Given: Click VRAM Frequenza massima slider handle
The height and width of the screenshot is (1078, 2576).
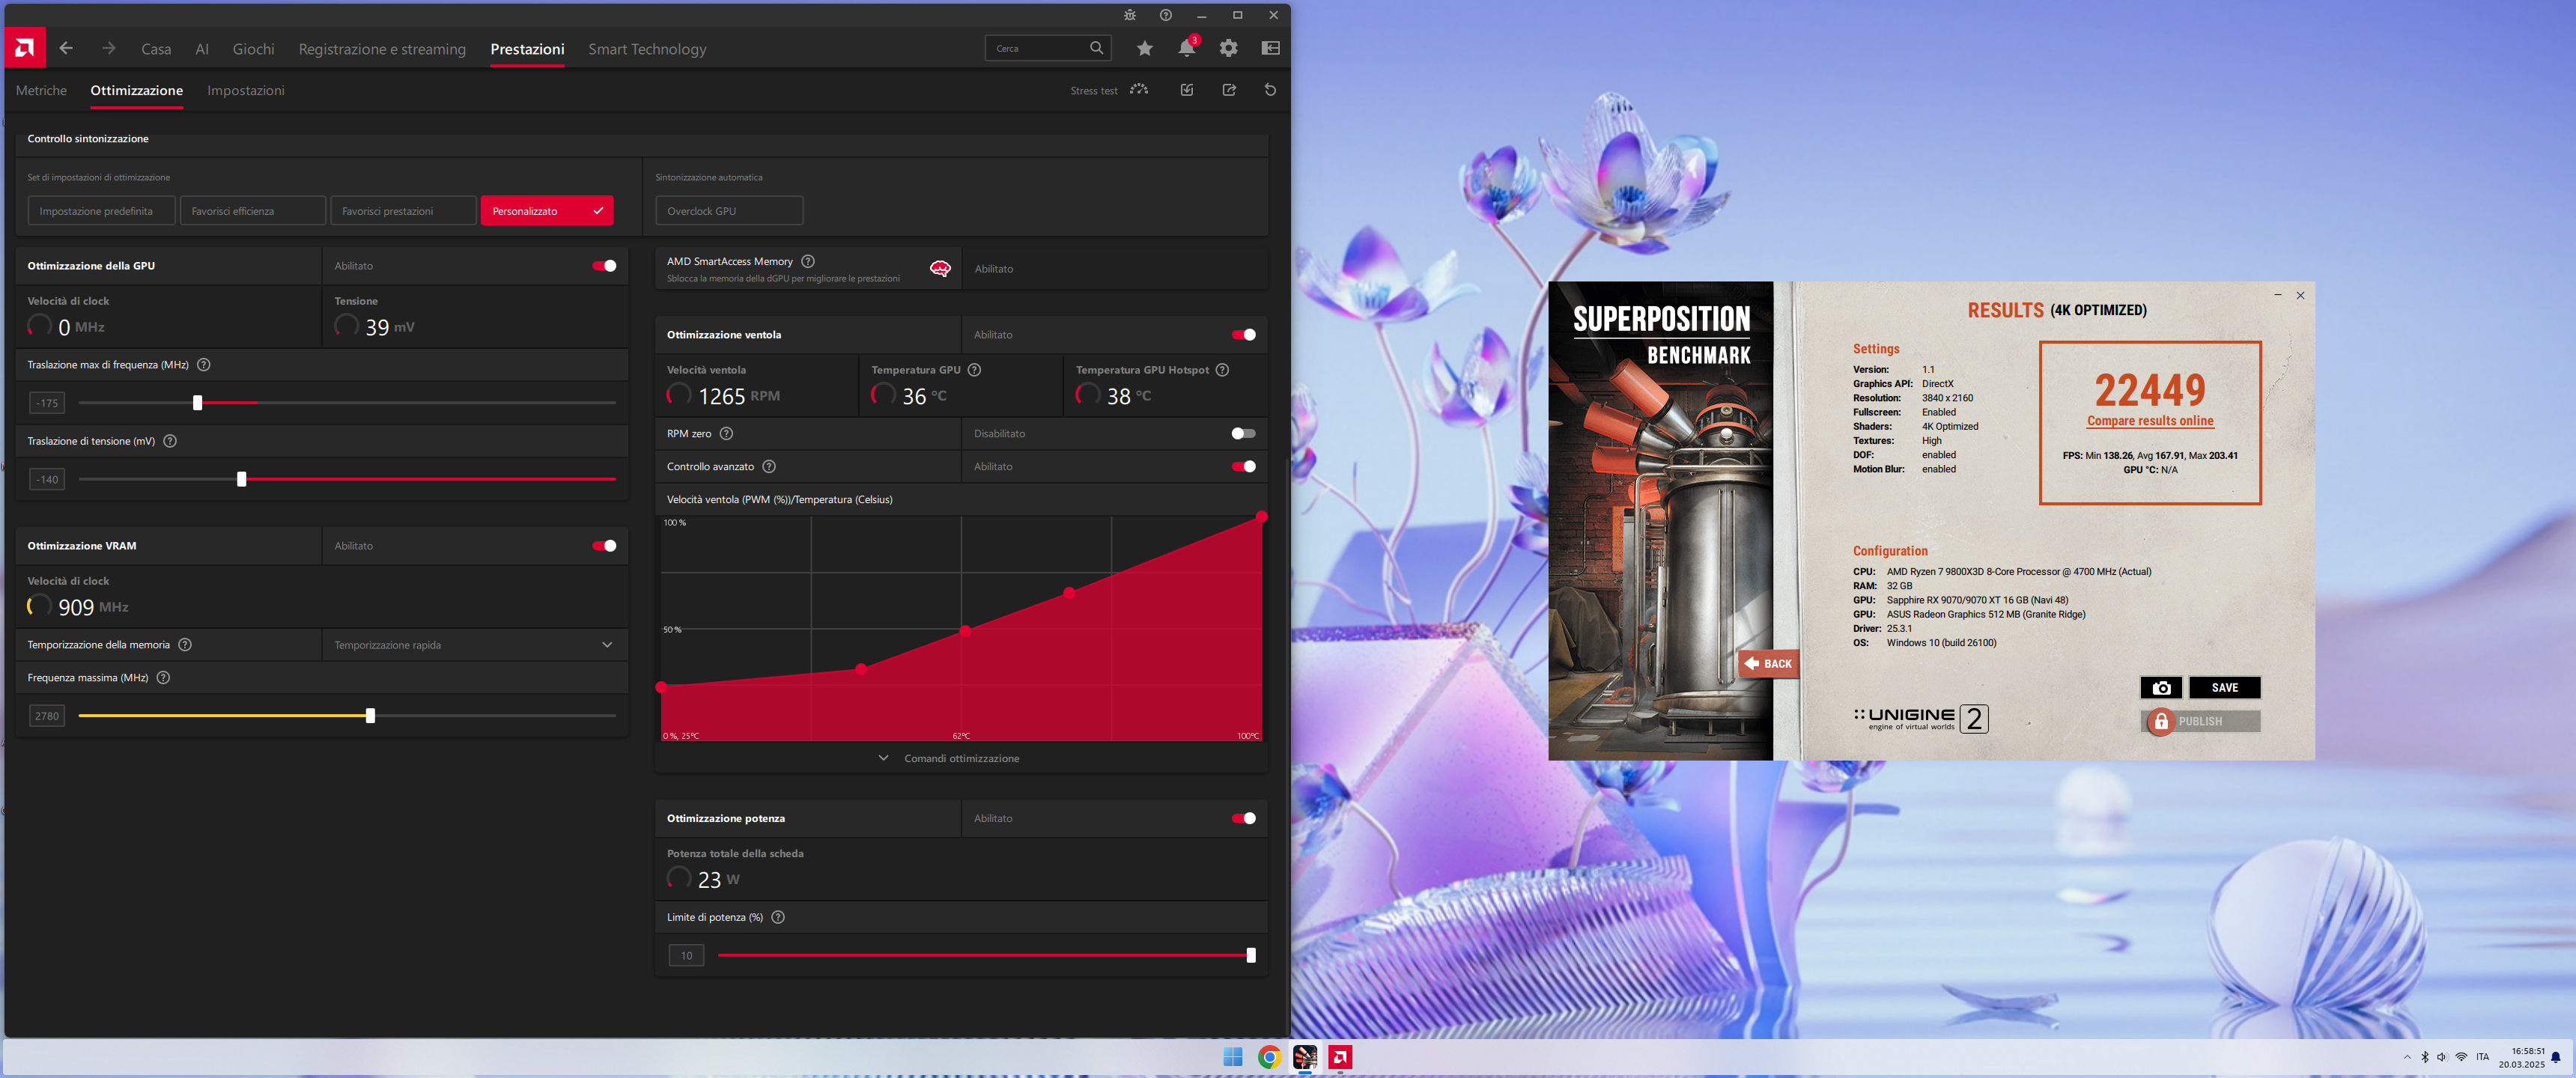Looking at the screenshot, I should coord(370,716).
